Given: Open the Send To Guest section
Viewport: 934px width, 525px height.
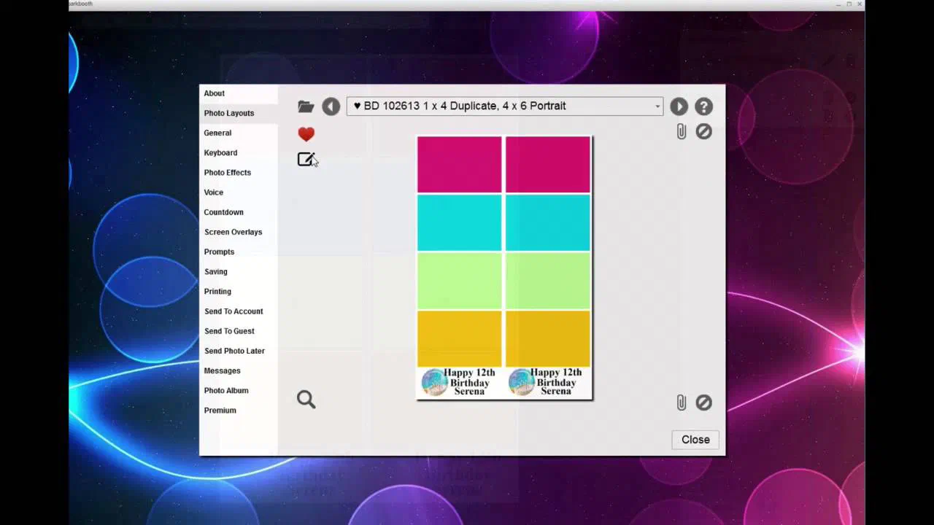Looking at the screenshot, I should [x=229, y=331].
